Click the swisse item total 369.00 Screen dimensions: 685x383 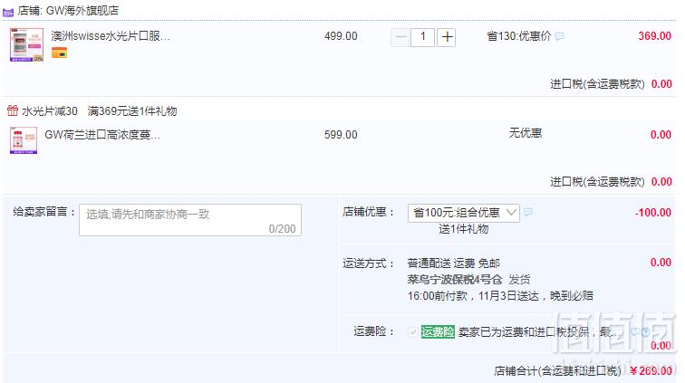(654, 36)
